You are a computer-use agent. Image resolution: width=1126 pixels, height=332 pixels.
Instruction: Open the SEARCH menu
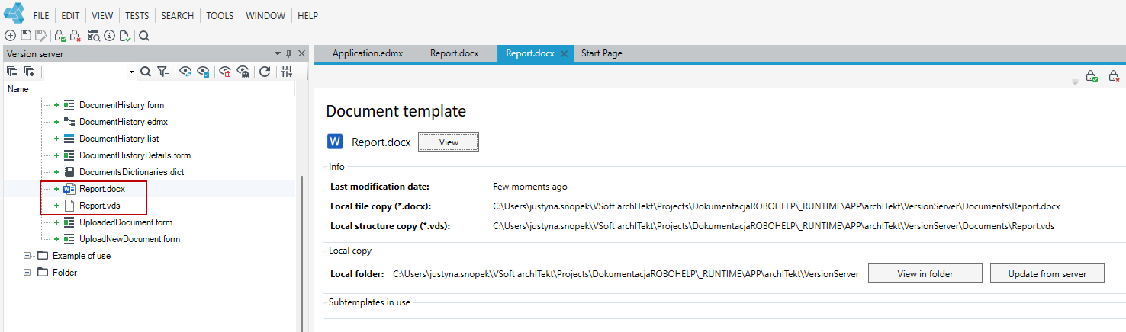(178, 15)
